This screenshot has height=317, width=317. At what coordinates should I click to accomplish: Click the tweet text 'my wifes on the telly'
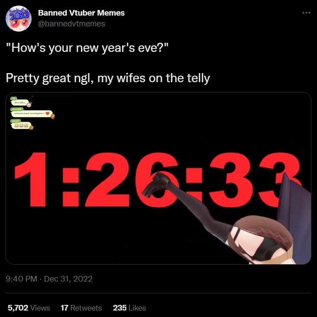154,78
